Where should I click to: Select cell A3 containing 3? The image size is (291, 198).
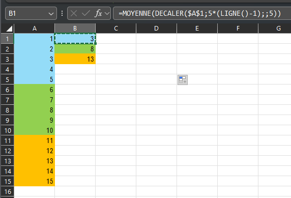[x=34, y=59]
